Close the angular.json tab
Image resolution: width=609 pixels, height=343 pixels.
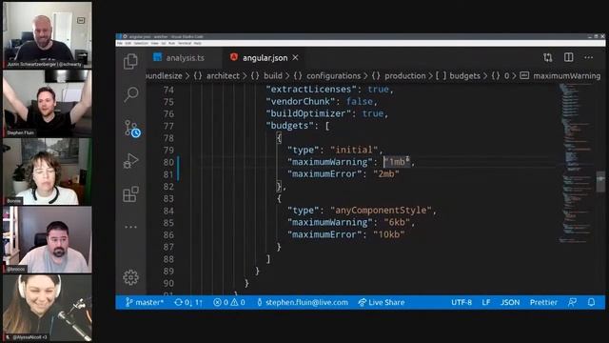tap(296, 57)
